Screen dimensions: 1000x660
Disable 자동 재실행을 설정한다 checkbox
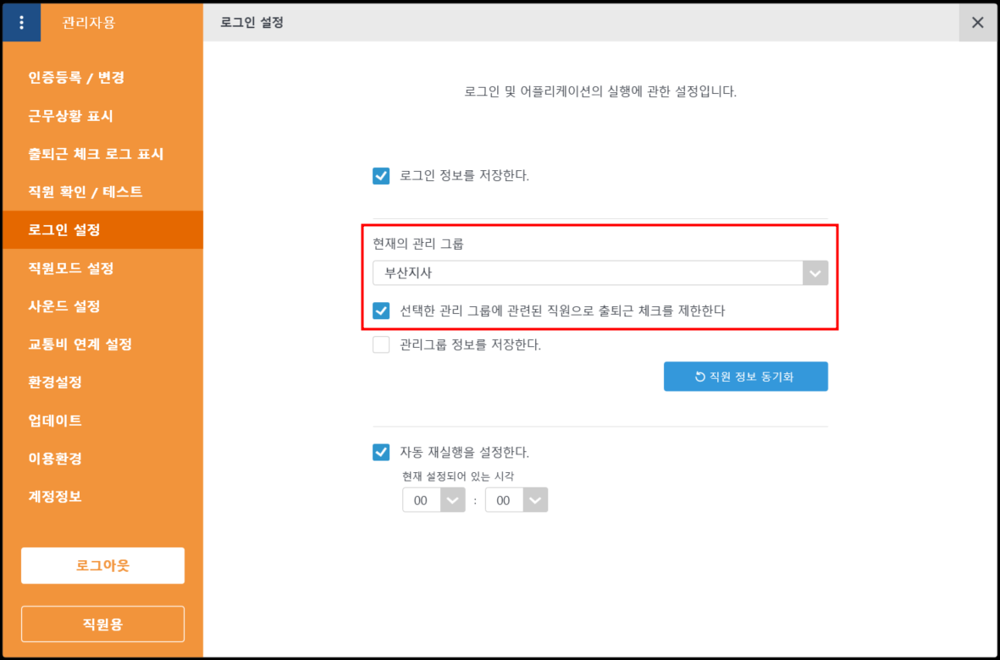381,452
